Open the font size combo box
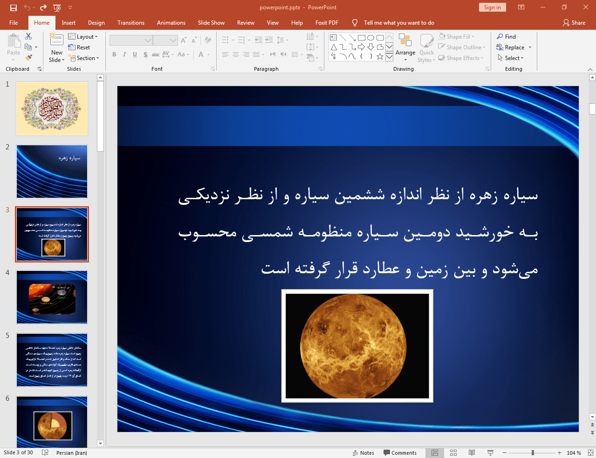The image size is (596, 458). tap(165, 40)
